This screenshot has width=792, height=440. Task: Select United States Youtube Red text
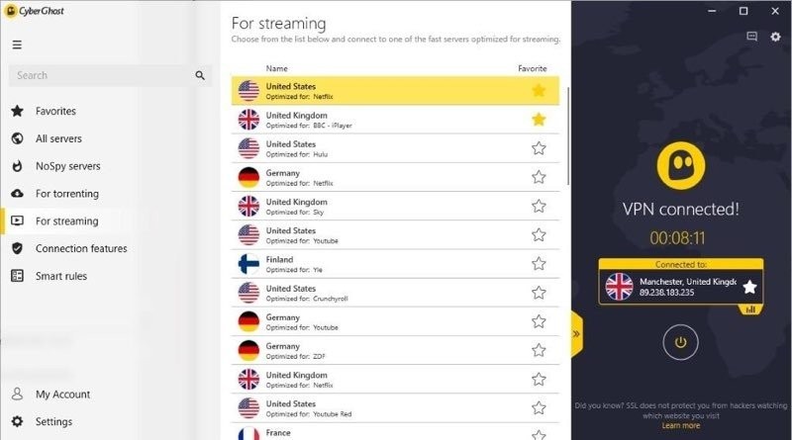309,408
